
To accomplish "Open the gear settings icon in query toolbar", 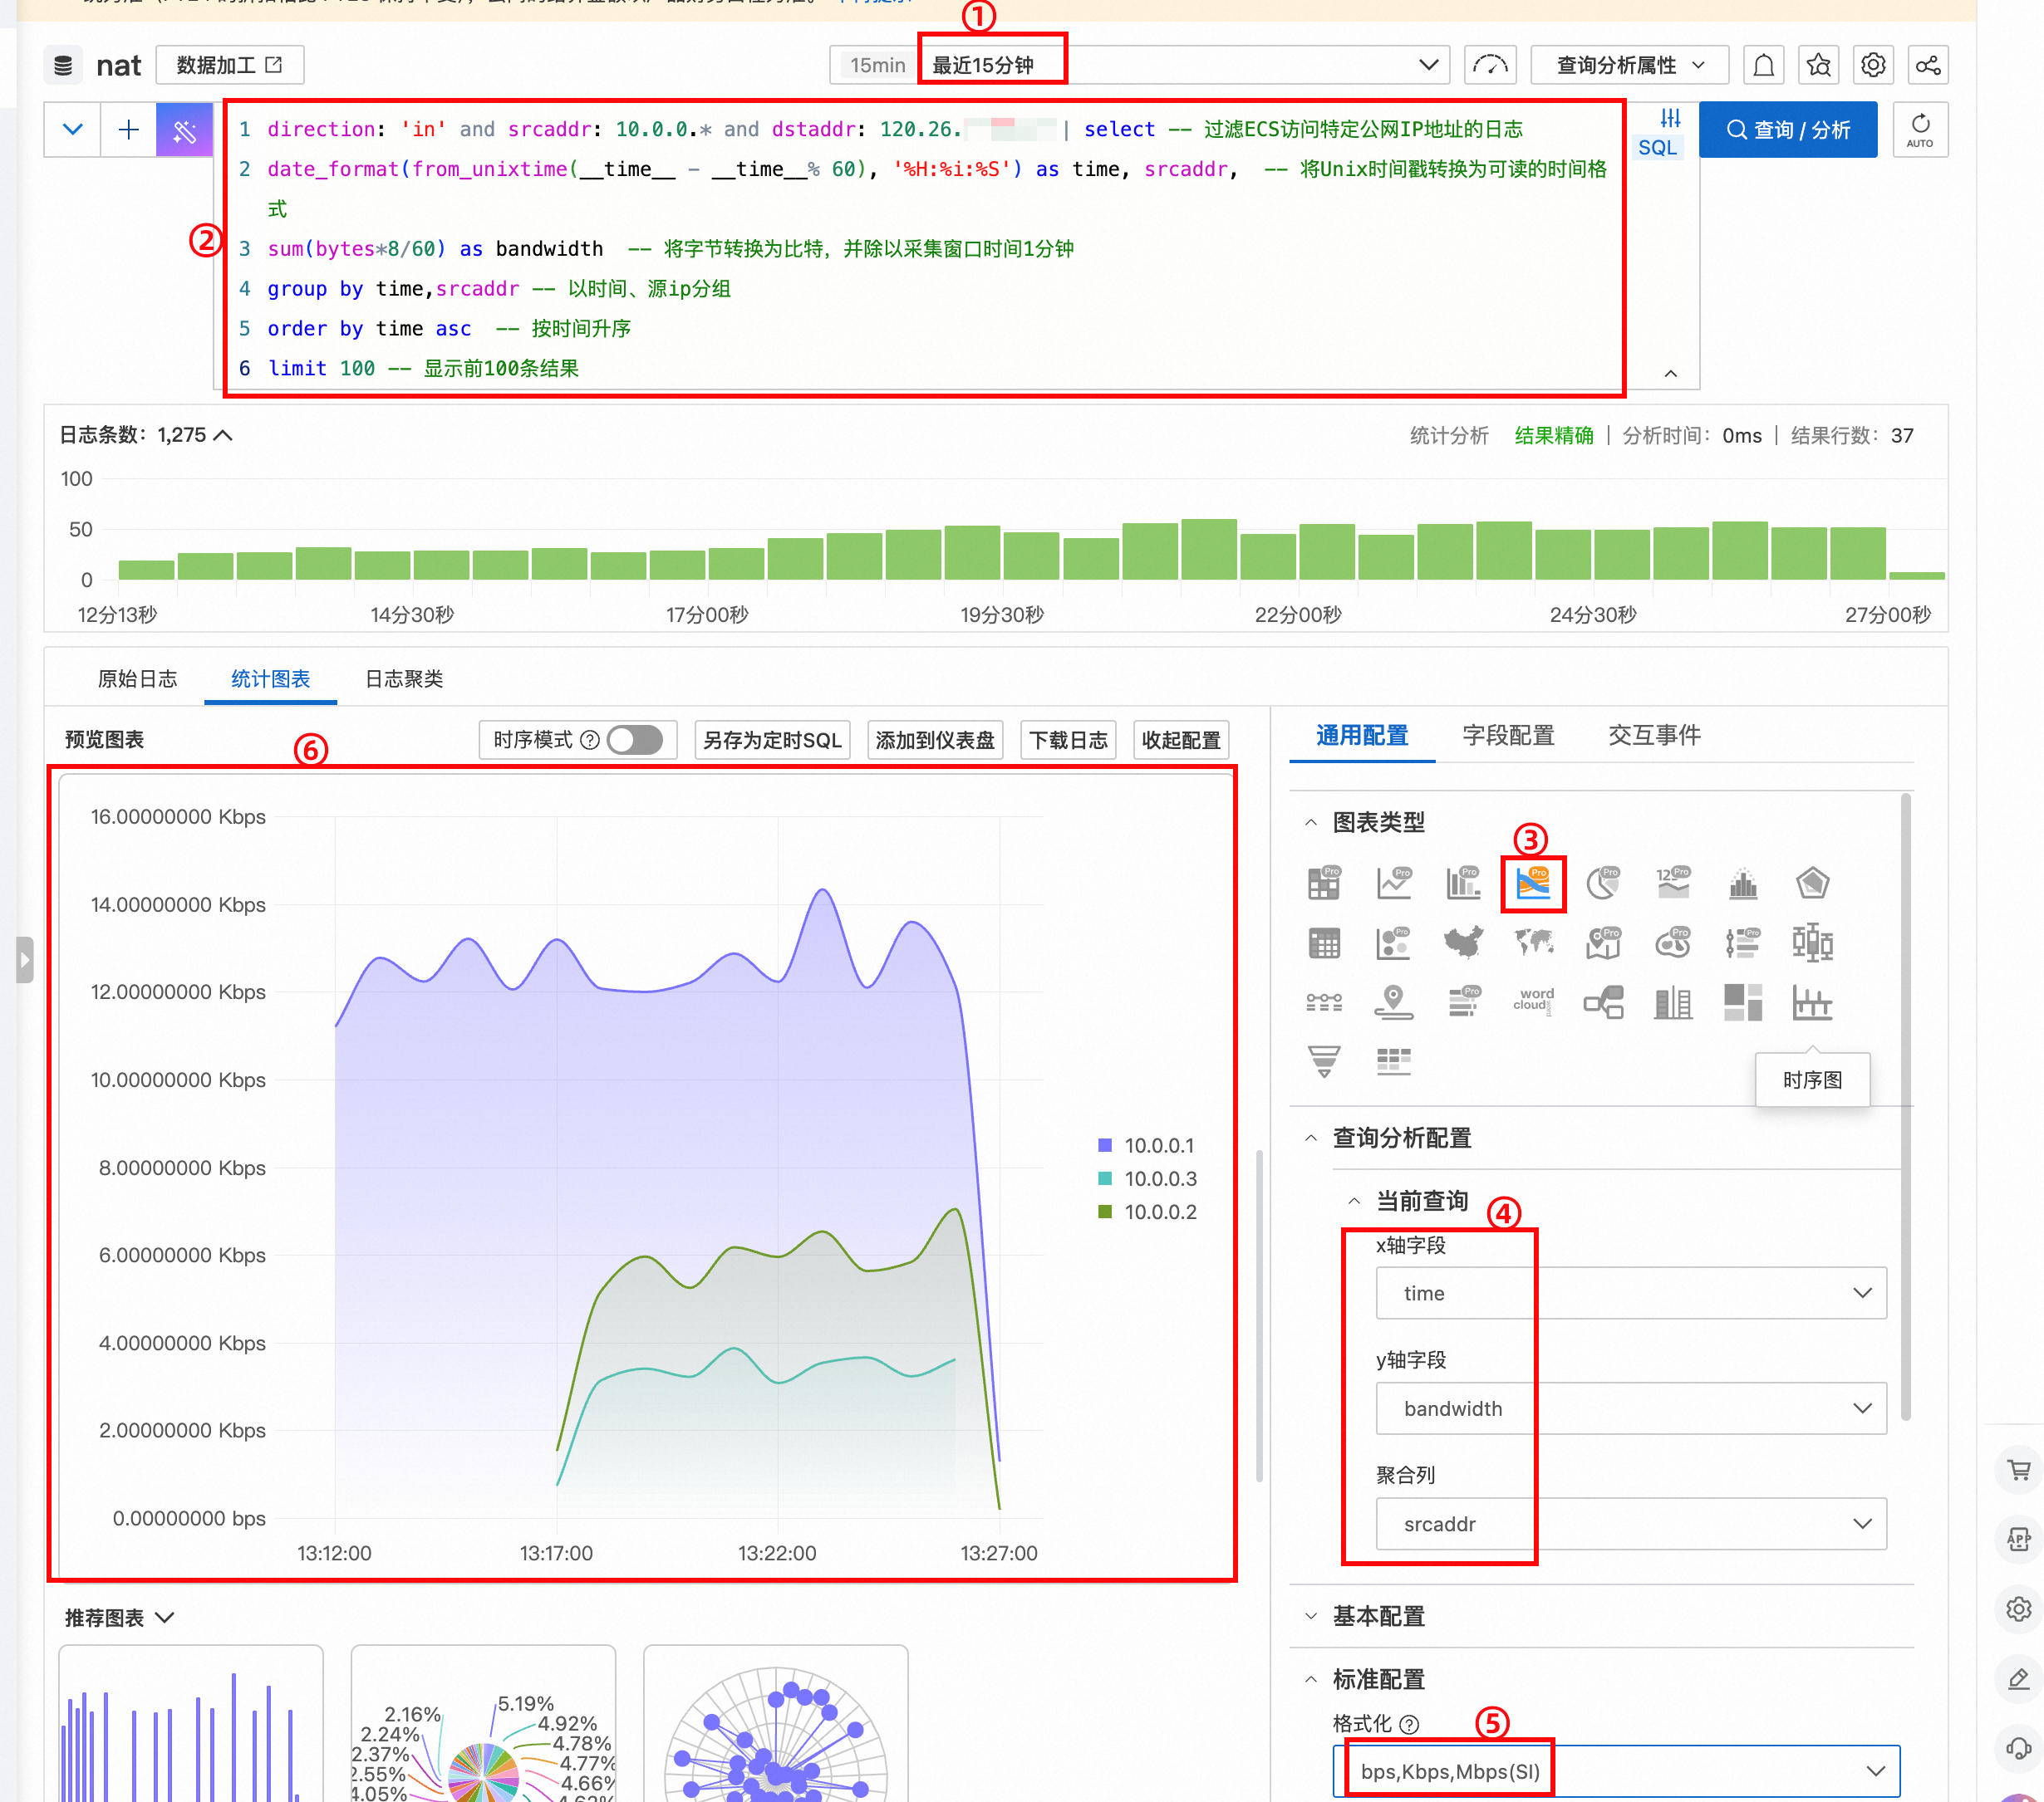I will point(1873,66).
